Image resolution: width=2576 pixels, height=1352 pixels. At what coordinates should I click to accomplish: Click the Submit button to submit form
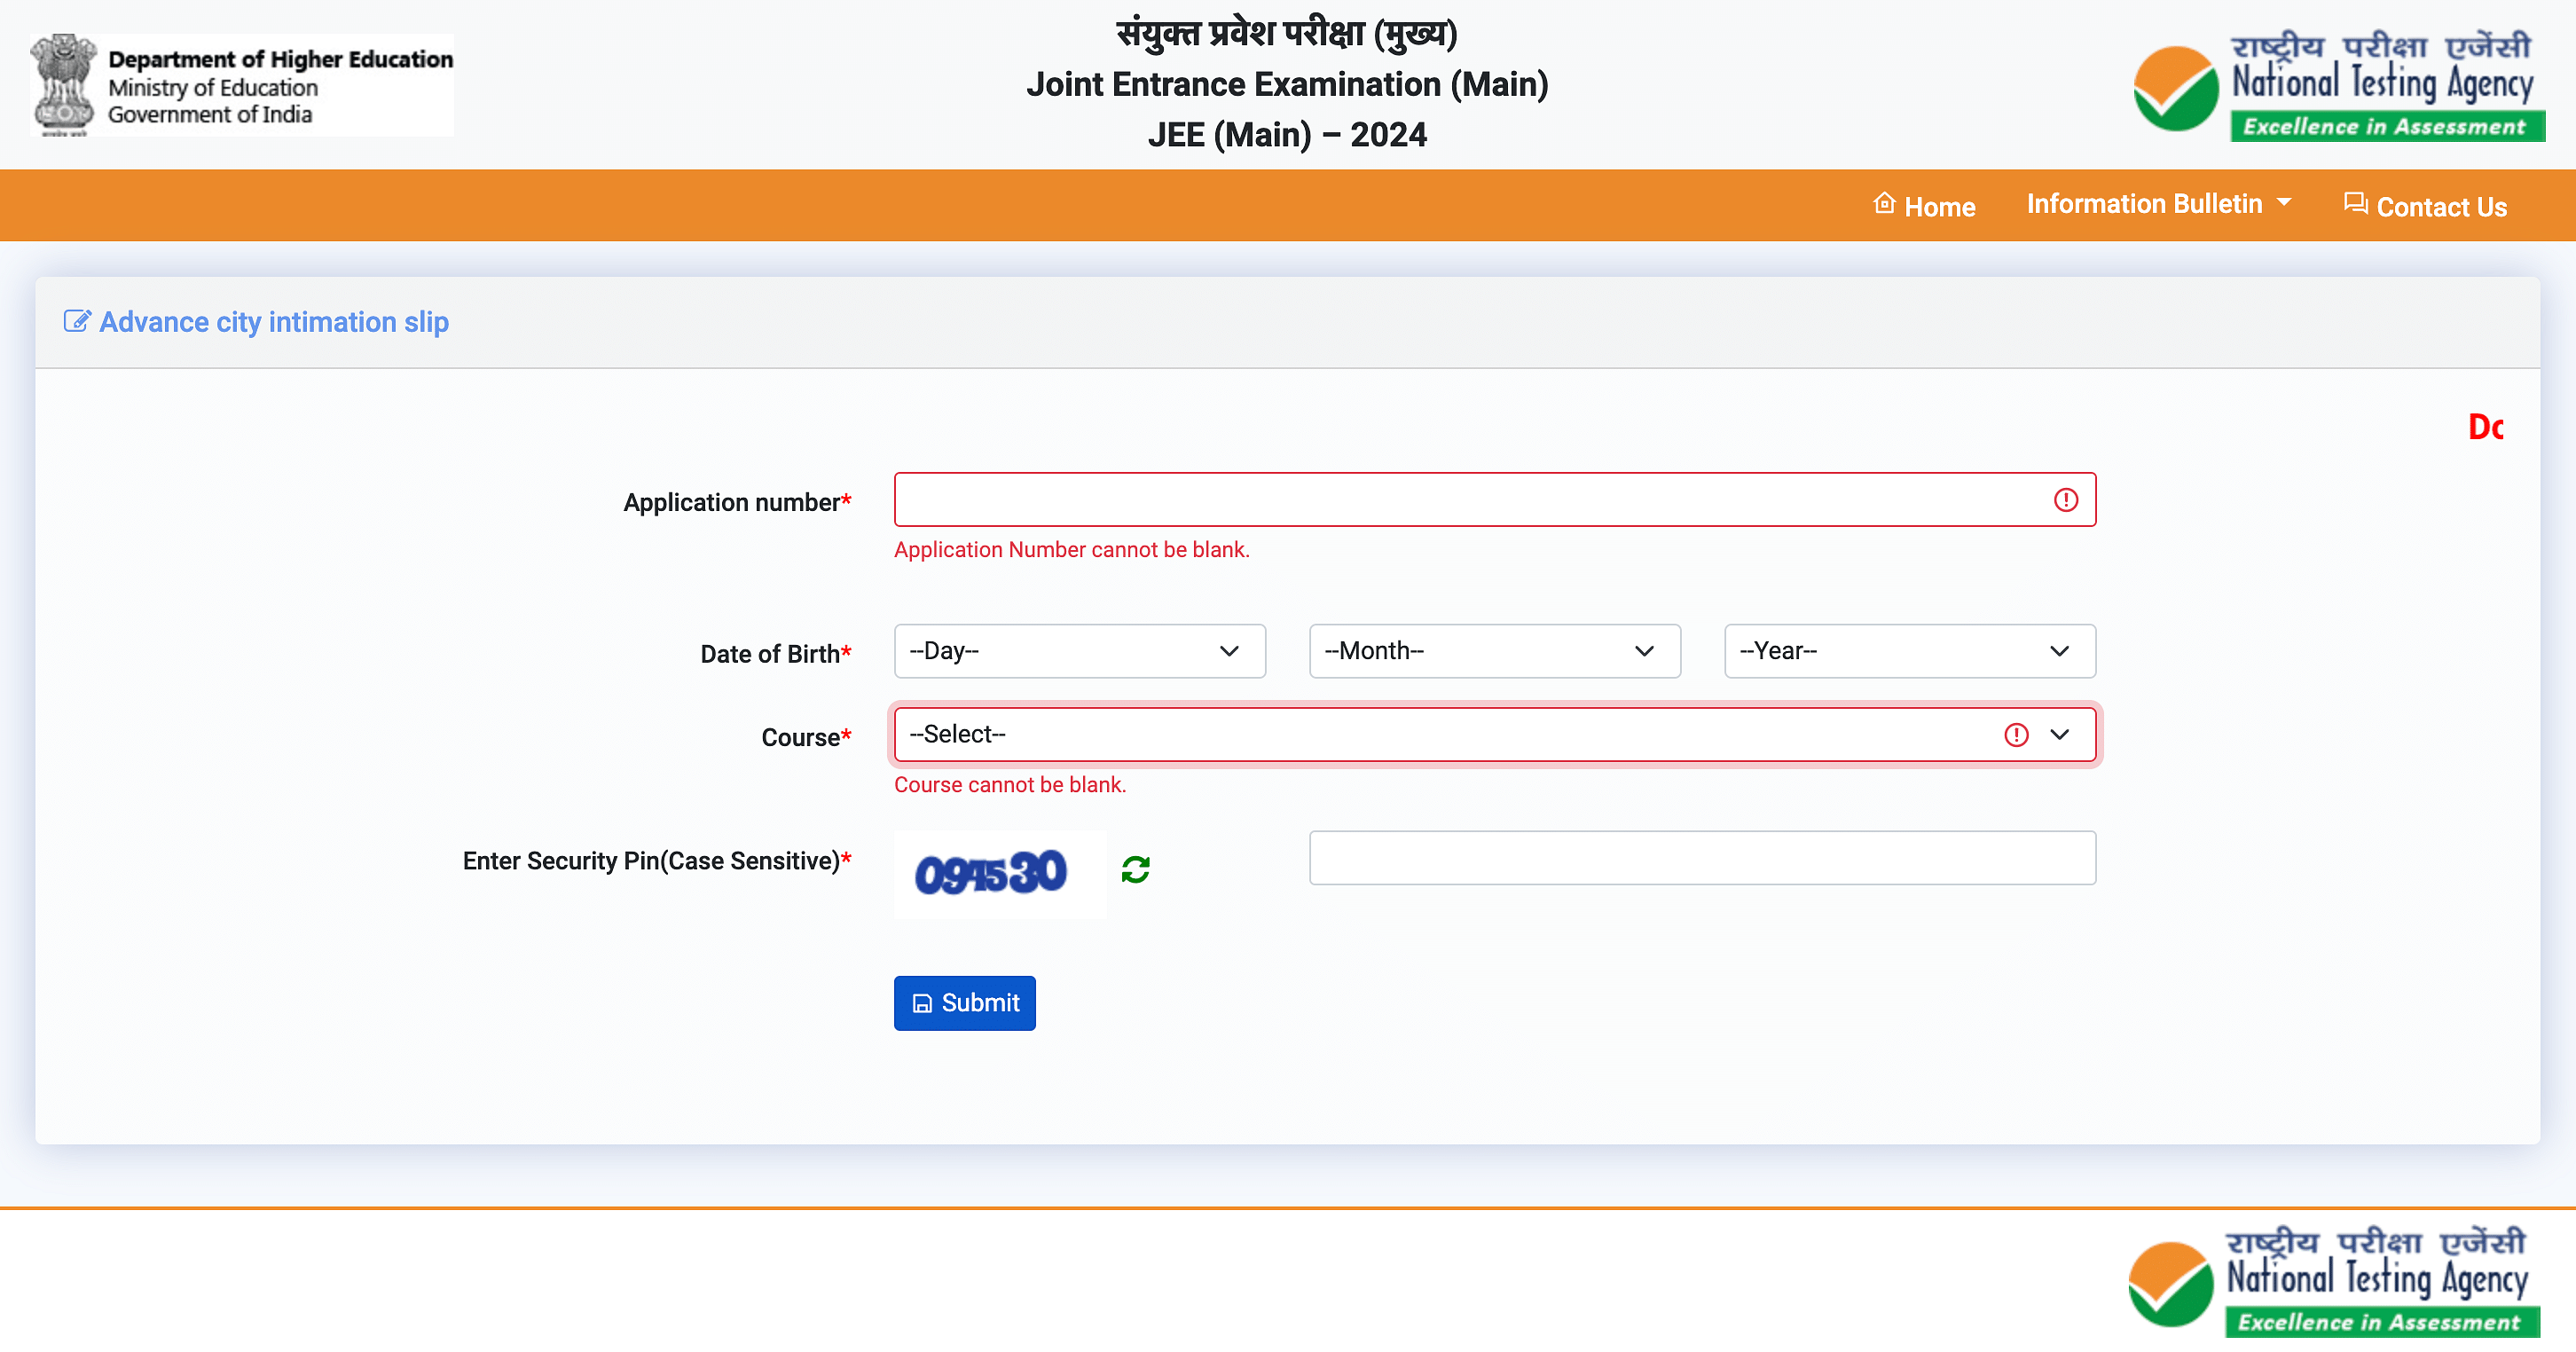click(x=964, y=1002)
